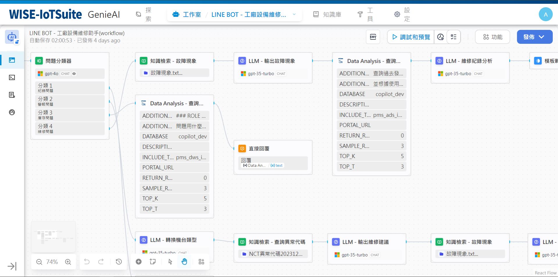Select 分類 1 紀錄問題 row
Image resolution: width=558 pixels, height=277 pixels.
click(70, 88)
